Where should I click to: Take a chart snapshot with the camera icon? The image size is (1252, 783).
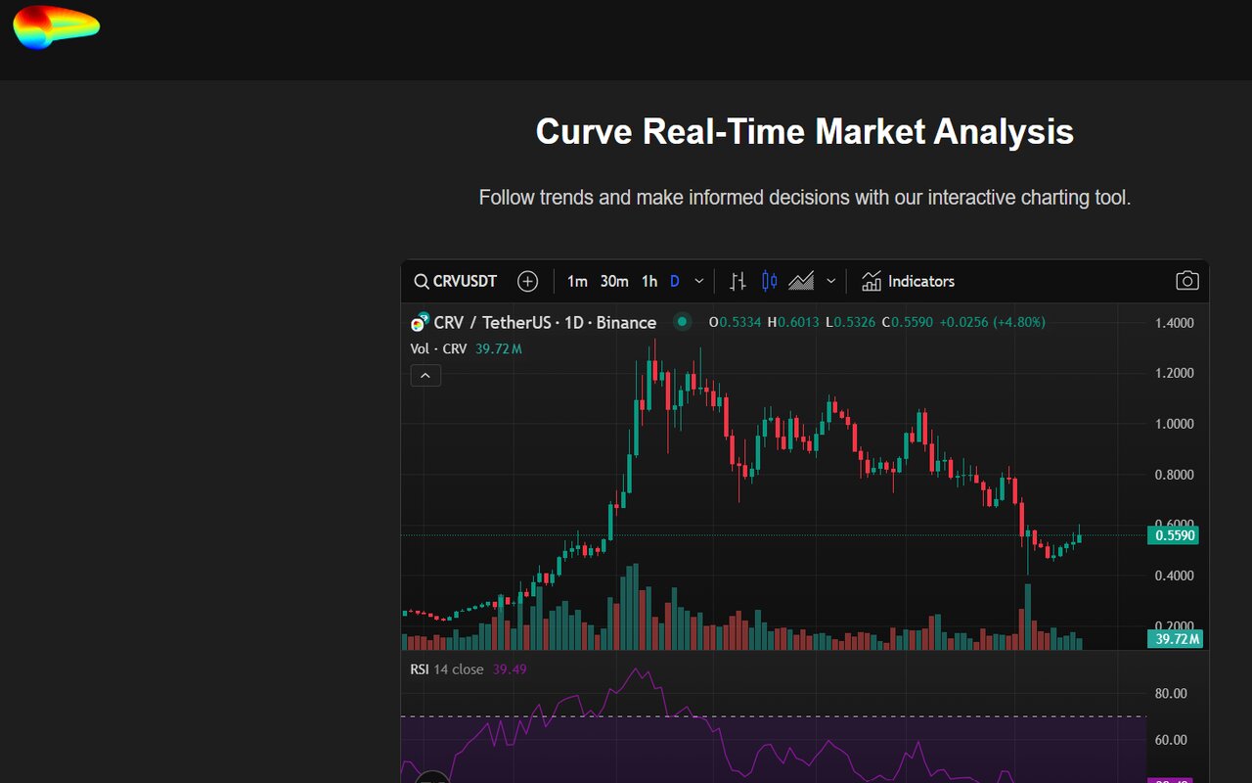(x=1186, y=281)
